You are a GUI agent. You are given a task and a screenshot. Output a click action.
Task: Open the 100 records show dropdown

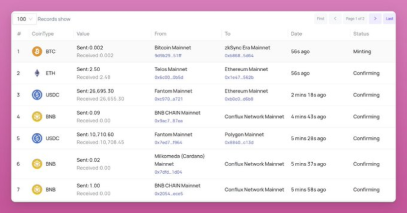24,19
